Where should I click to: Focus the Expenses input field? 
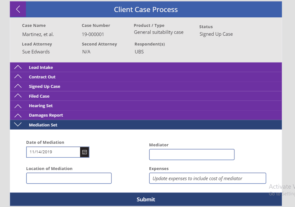pyautogui.click(x=207, y=178)
